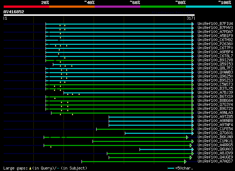Screen dimensions: 235x171
Task: Select the UniRef100_A7AQS7 label
Action: (x=215, y=161)
